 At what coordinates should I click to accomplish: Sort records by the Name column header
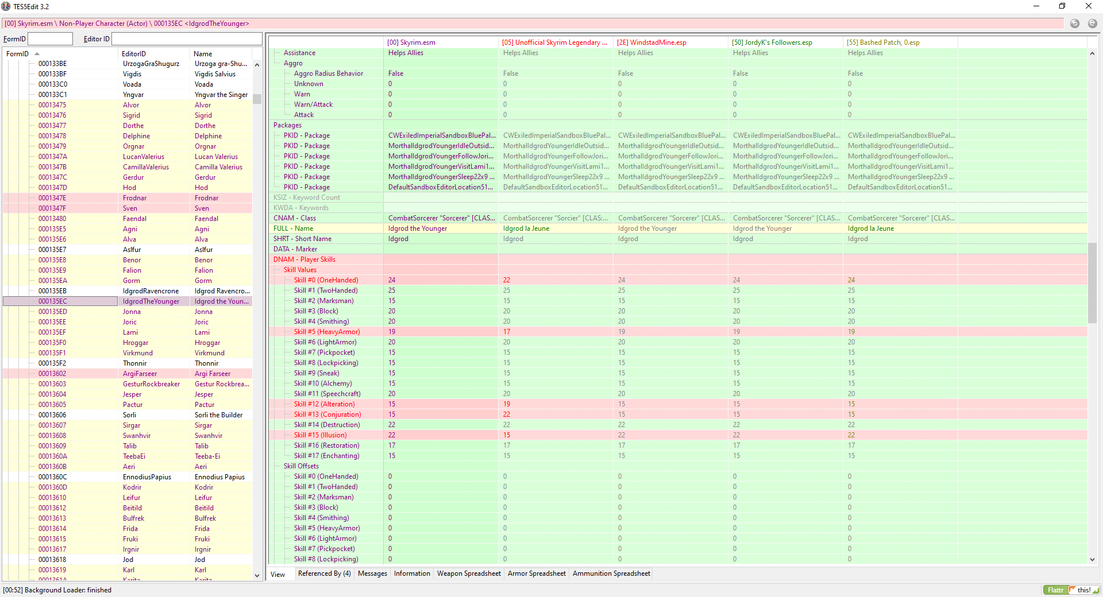coord(221,54)
